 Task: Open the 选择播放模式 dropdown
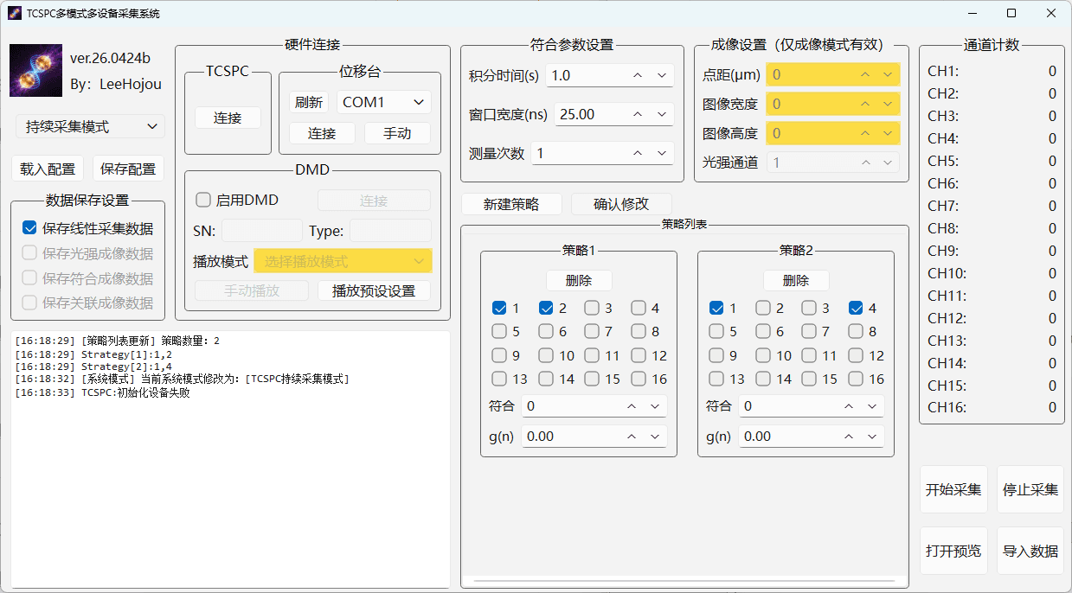[x=343, y=261]
